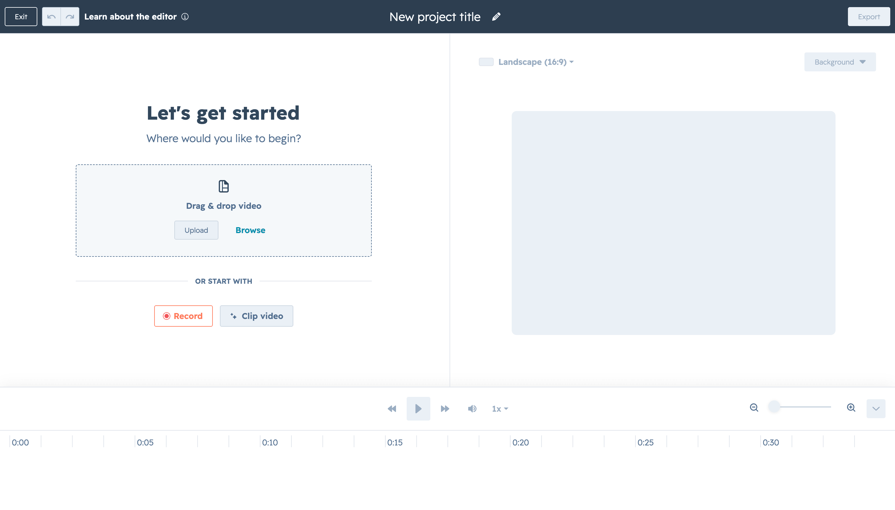
Task: Click the drag & drop file icon
Action: tap(224, 186)
